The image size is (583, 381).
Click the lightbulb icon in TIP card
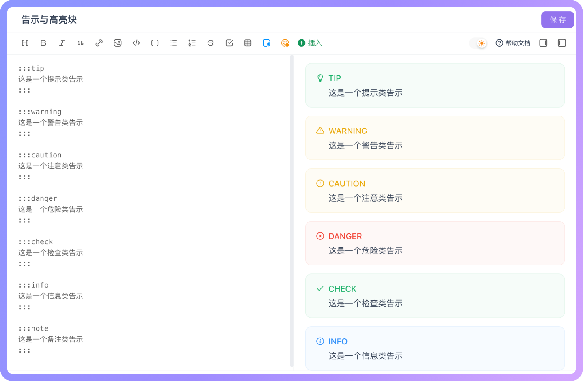click(x=320, y=78)
